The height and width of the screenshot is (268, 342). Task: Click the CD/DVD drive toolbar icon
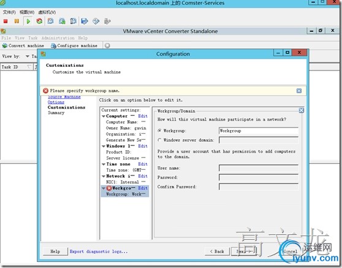point(96,21)
